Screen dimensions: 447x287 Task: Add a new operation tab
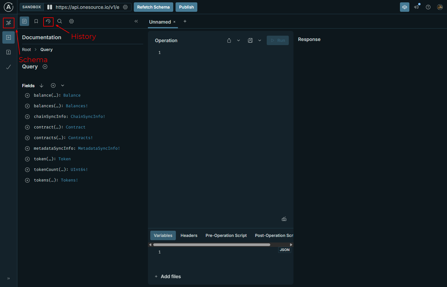pyautogui.click(x=185, y=21)
